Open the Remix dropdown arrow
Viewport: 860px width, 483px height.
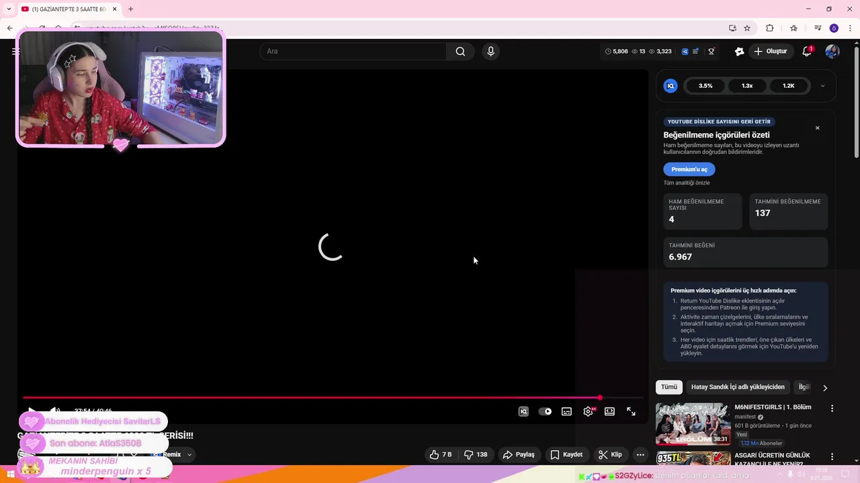click(x=189, y=455)
